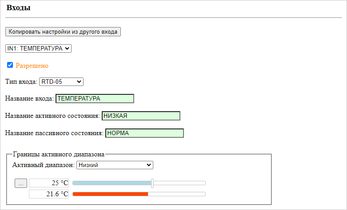This screenshot has width=347, height=210.
Task: Click the empty part of the red bar
Action: point(176,194)
